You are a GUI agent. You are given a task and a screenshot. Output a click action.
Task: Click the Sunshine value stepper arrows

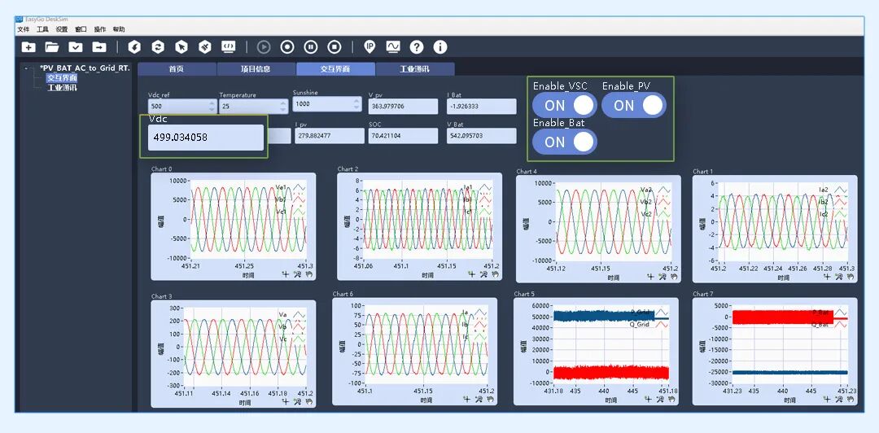pyautogui.click(x=357, y=103)
